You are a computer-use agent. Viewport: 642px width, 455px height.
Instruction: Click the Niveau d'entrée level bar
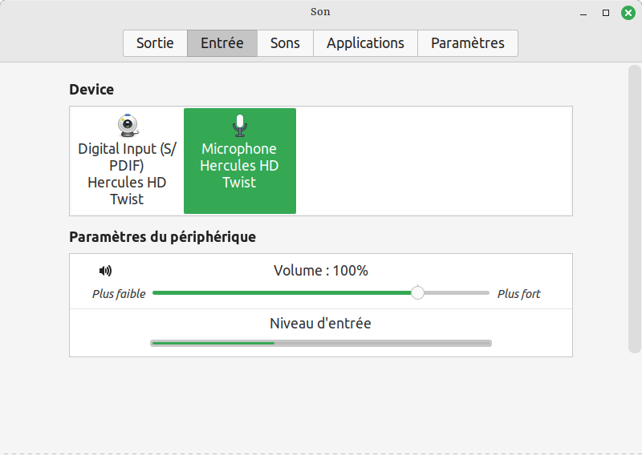pyautogui.click(x=321, y=343)
